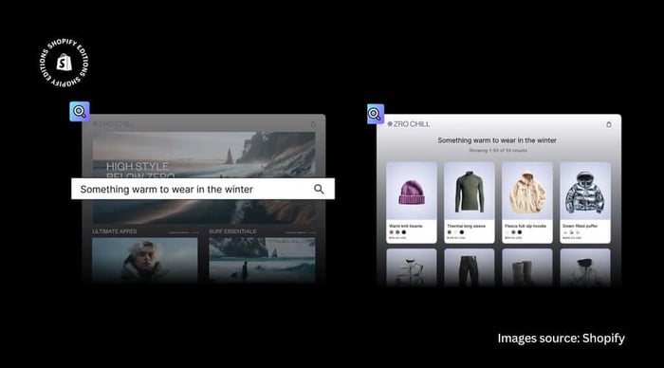Open the 'ULTIMATE APRÈS' collection heading
The width and height of the screenshot is (664, 368).
pyautogui.click(x=115, y=231)
